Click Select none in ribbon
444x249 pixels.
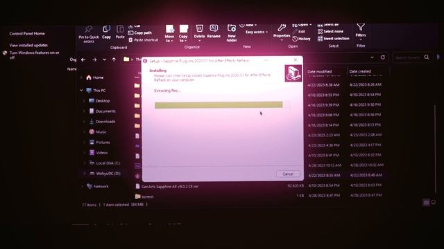pyautogui.click(x=330, y=31)
